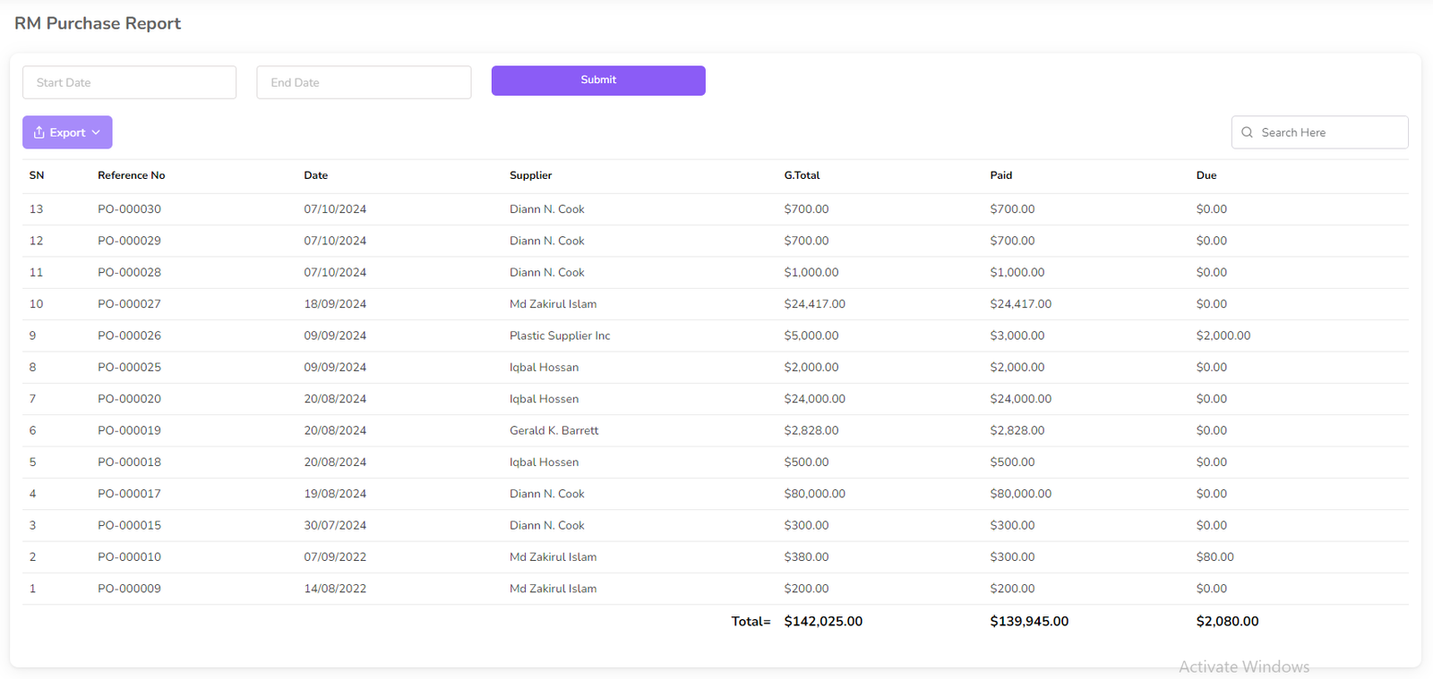Viewport: 1433px width, 679px height.
Task: Select reference PO-000030 in the table
Action: [x=129, y=209]
